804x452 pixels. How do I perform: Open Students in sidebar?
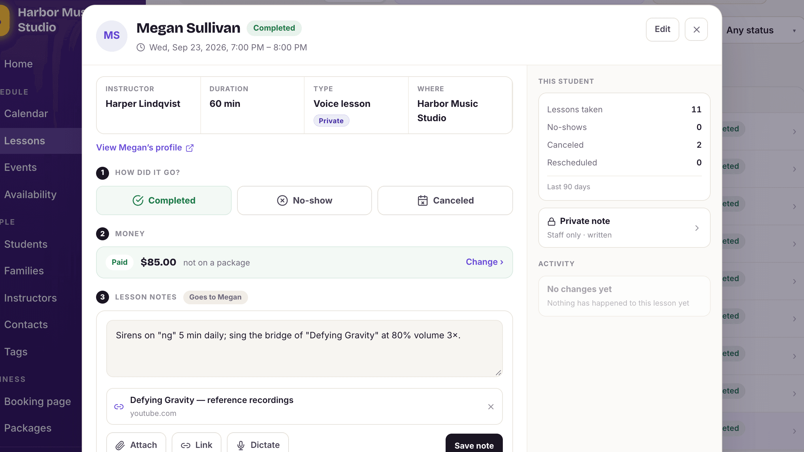tap(26, 244)
